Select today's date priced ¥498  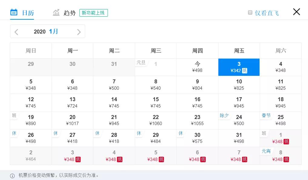(x=197, y=67)
